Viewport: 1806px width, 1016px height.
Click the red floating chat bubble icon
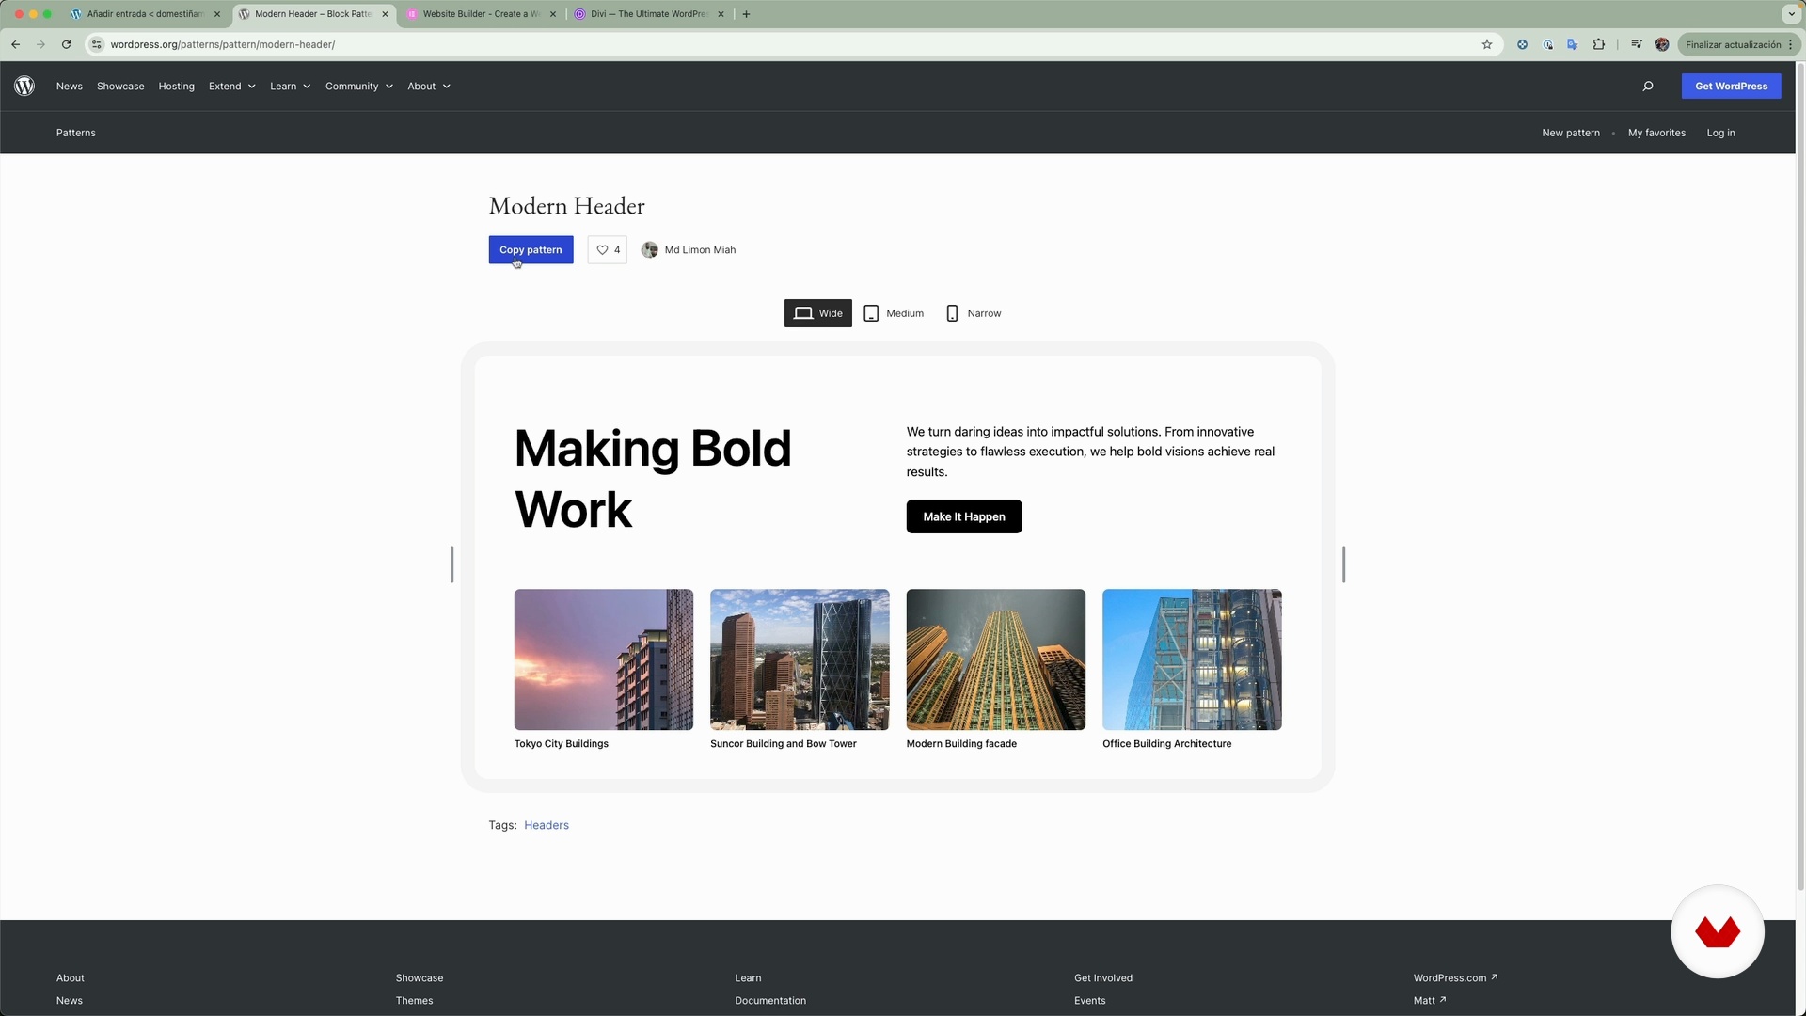pos(1717,931)
